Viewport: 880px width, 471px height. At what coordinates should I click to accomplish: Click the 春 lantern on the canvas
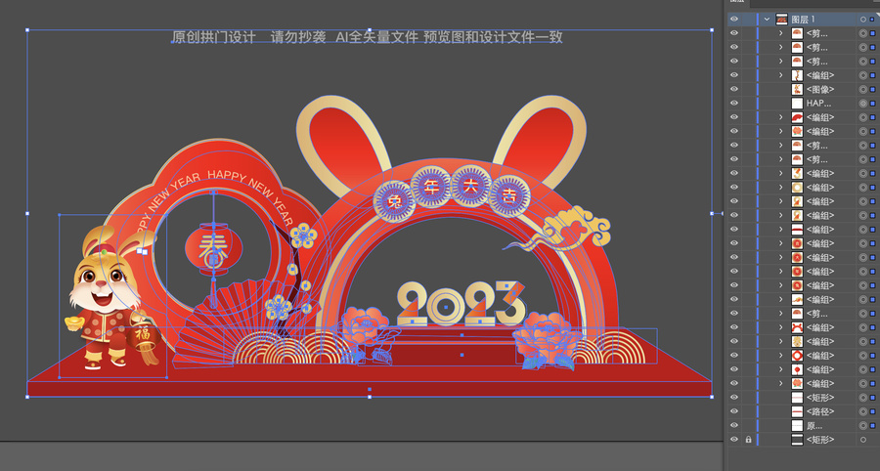click(214, 249)
